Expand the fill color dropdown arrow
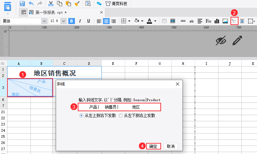The width and height of the screenshot is (257, 154). coord(142,21)
